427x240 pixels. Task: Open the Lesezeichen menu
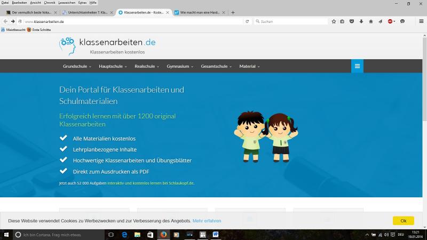67,3
